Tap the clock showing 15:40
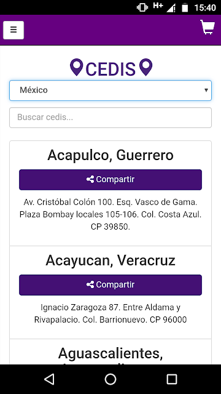The height and width of the screenshot is (394, 221). point(205,8)
